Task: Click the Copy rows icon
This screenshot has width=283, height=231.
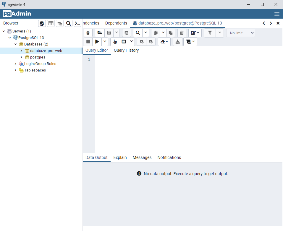Action: [156, 33]
